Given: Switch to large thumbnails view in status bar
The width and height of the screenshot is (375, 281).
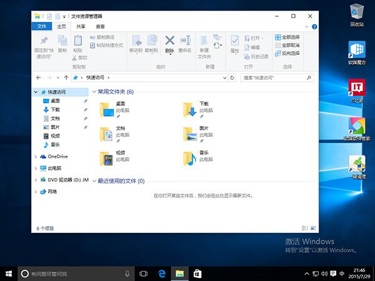Looking at the screenshot, I should [x=312, y=229].
